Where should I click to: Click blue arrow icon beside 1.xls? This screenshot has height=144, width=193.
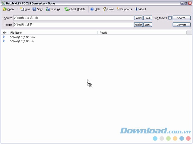4,41
